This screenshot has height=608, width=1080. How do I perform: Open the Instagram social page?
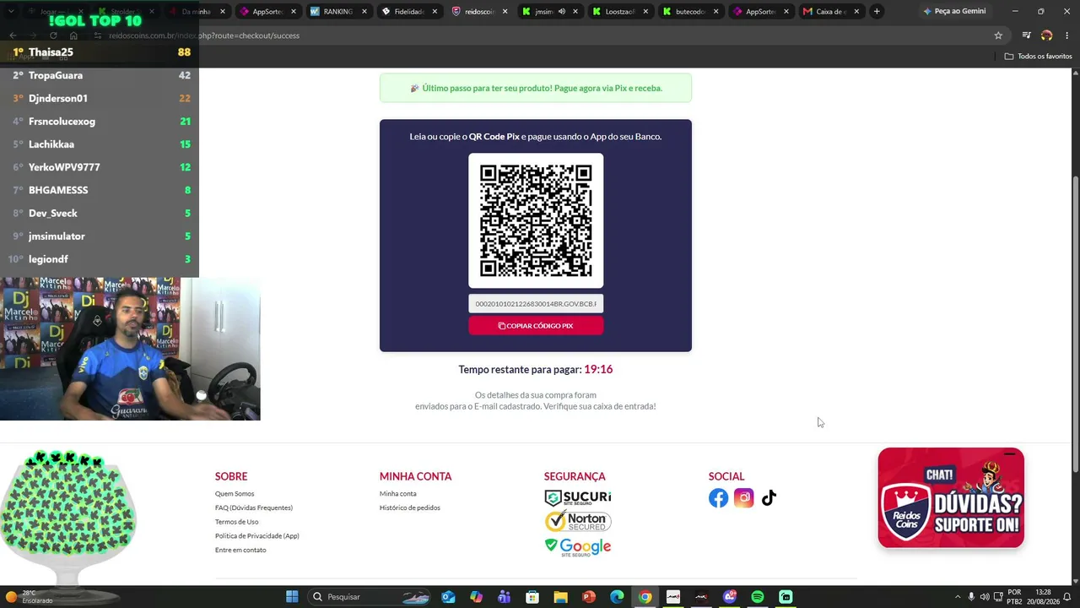(x=743, y=498)
